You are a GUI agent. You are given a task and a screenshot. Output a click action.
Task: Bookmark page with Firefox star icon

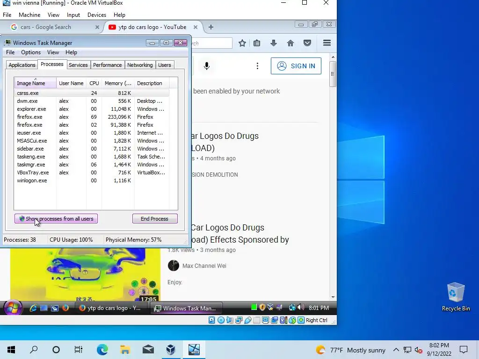coord(242,43)
